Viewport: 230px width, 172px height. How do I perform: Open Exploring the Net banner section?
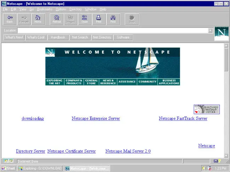click(x=54, y=82)
